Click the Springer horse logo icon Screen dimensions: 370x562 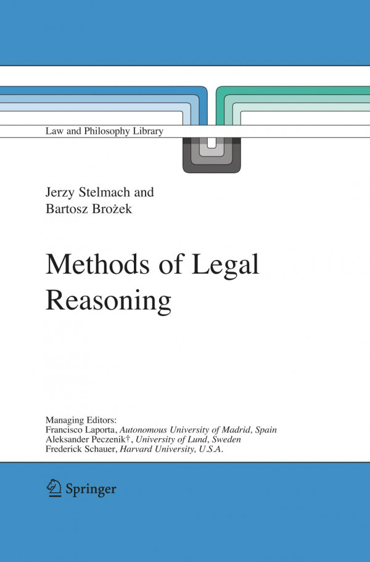pos(54,488)
